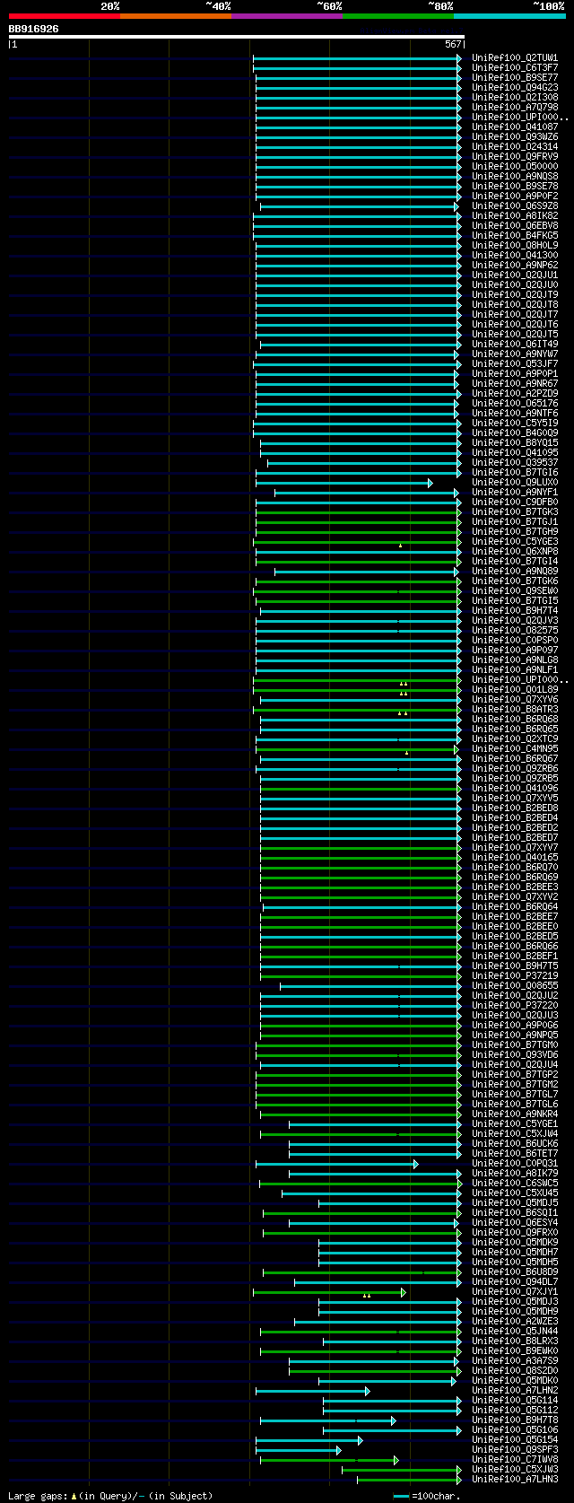Select the UniRef100_Q6S9Z8 label
574x1503 pixels.
click(515, 205)
